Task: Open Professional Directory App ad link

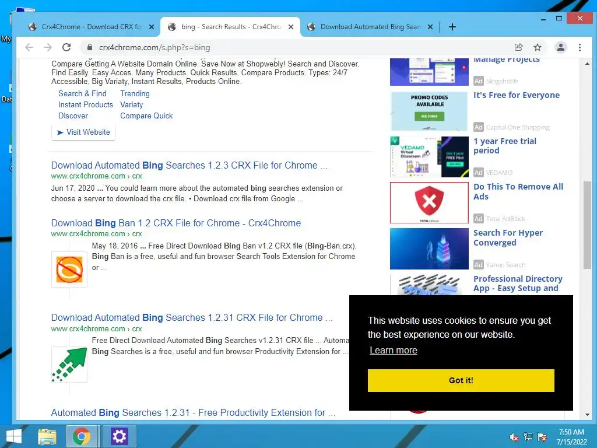Action: (x=518, y=283)
